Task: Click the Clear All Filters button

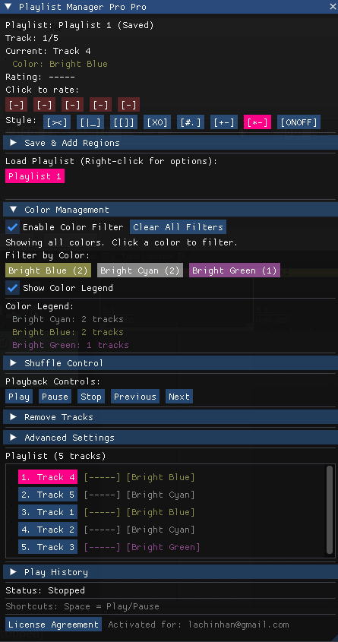Action: [x=178, y=227]
